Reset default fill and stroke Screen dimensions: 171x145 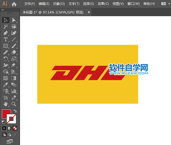click(x=3, y=122)
